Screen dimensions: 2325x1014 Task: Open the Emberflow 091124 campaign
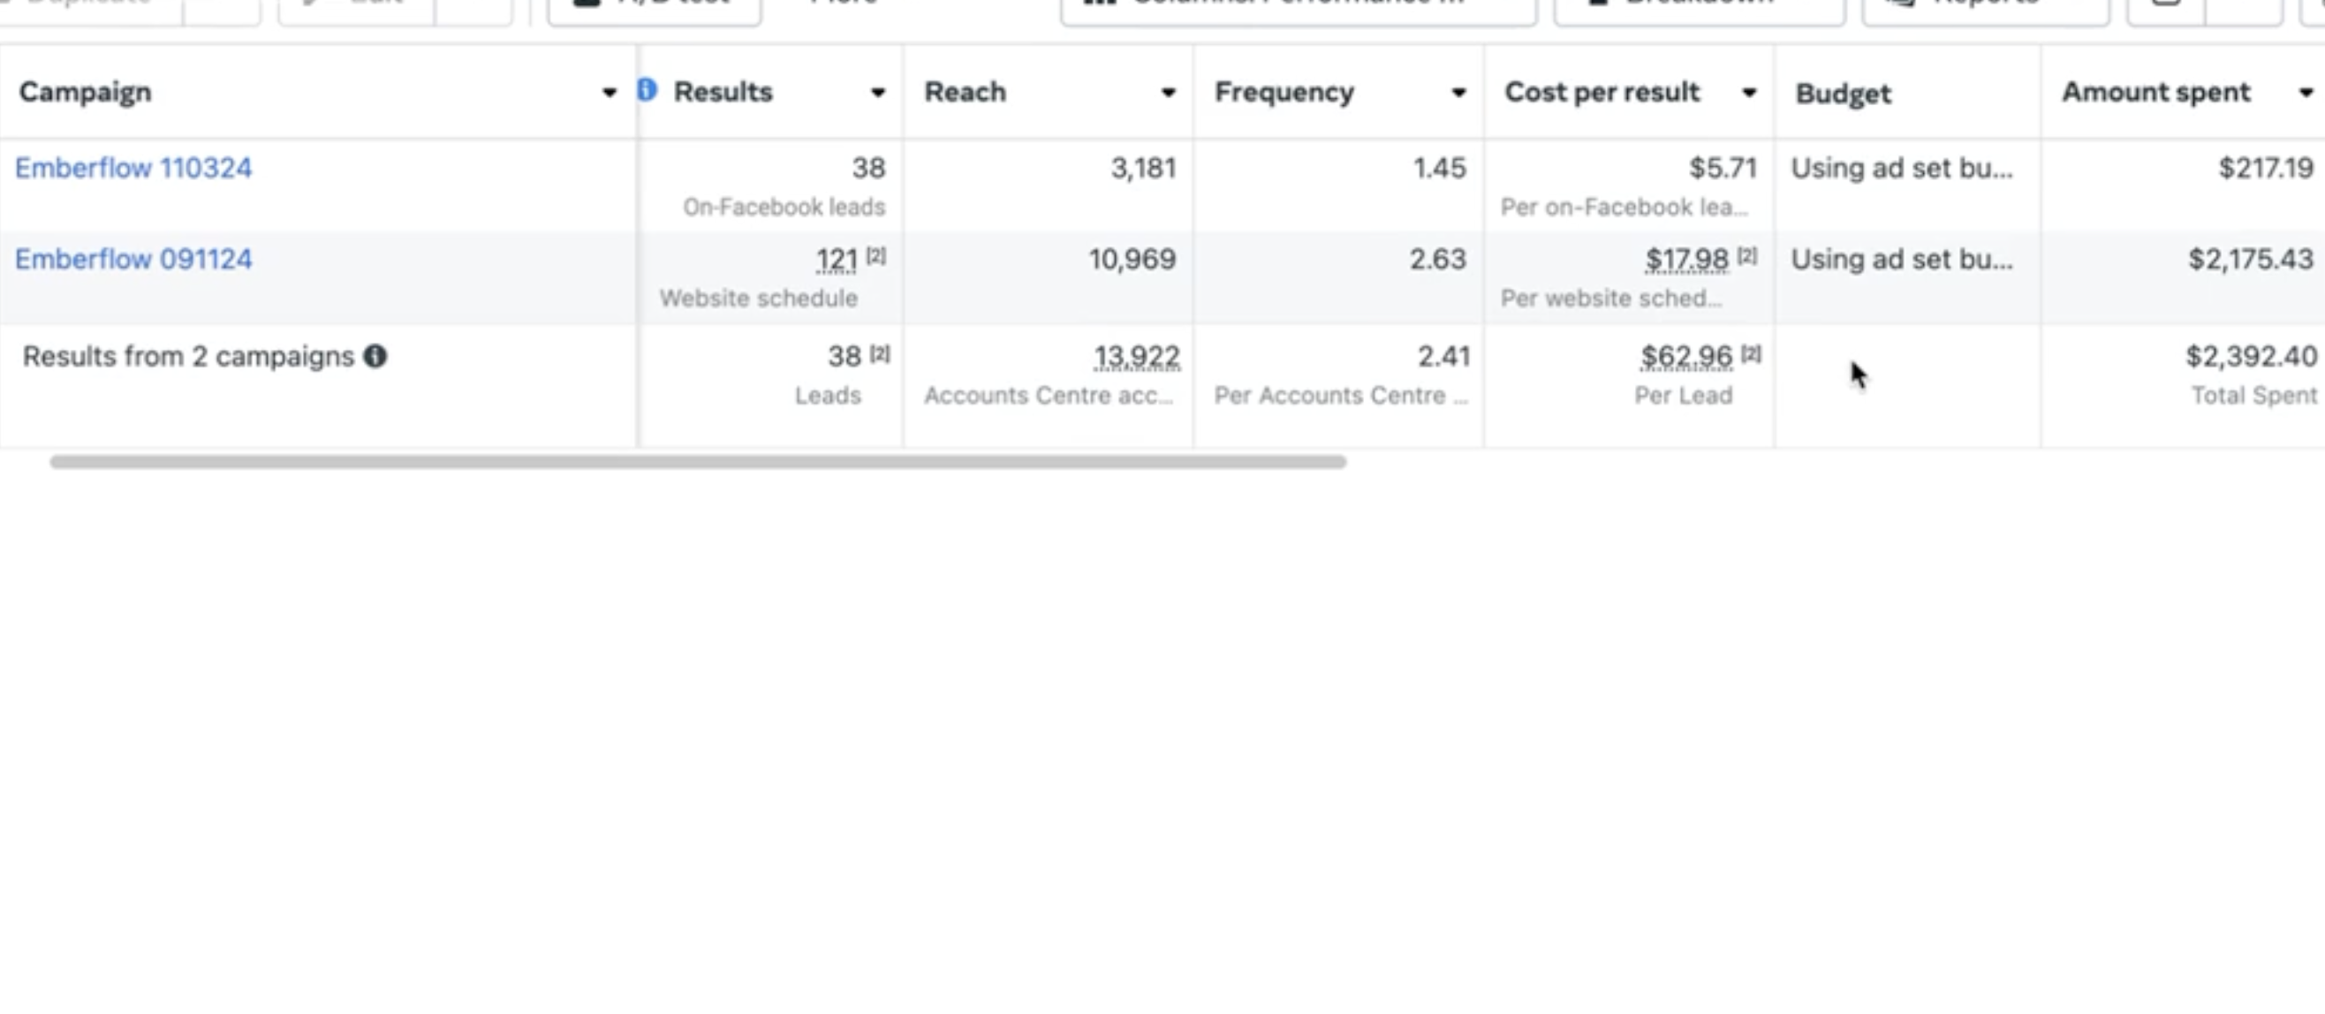click(133, 259)
